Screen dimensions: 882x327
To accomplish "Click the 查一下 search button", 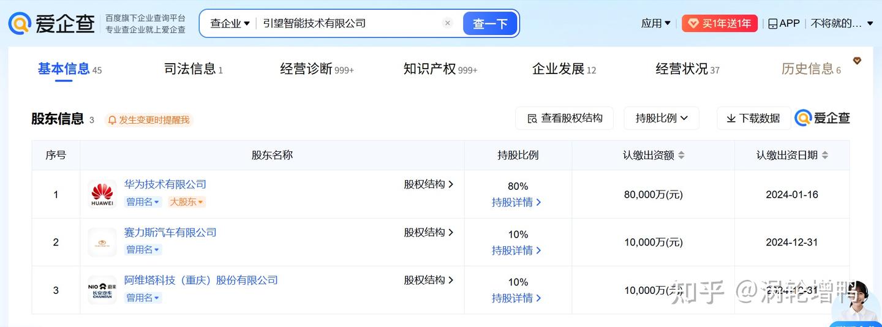I will (490, 23).
